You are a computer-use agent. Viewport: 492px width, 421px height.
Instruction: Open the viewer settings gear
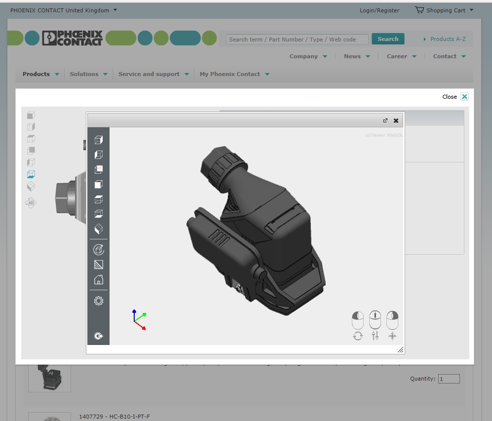click(98, 301)
